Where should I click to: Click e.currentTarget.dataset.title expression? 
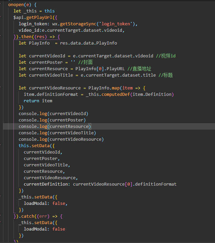[x=118, y=75]
